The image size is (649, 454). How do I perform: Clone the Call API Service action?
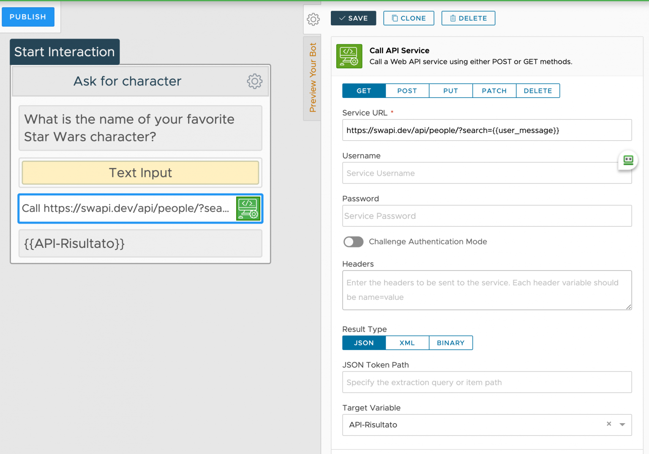(409, 18)
